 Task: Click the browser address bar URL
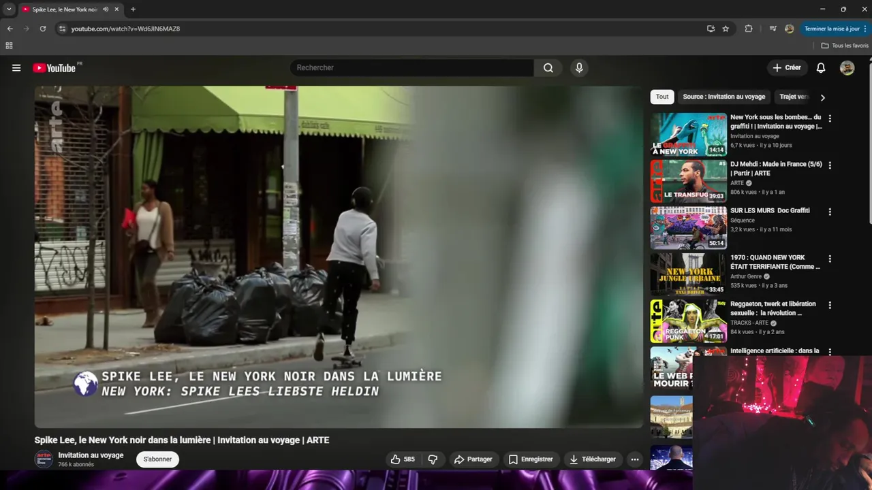(125, 29)
